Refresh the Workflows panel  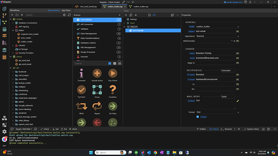(x=69, y=15)
